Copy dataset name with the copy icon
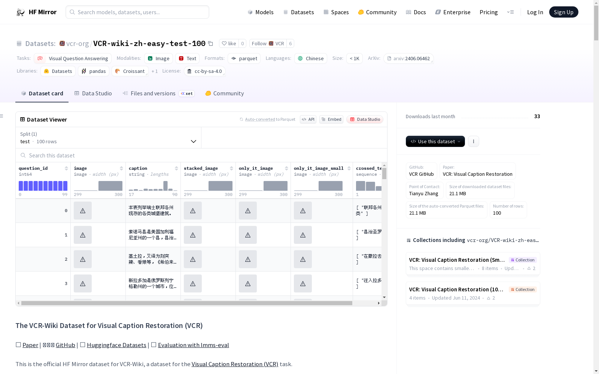This screenshot has height=374, width=599. pos(210,44)
